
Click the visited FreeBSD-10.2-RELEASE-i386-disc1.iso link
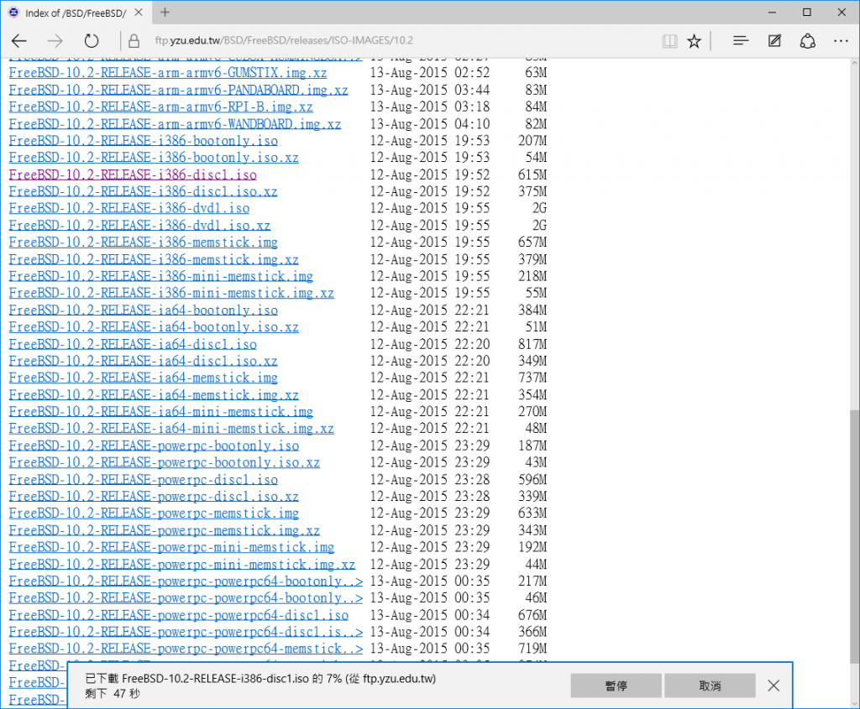(x=132, y=175)
